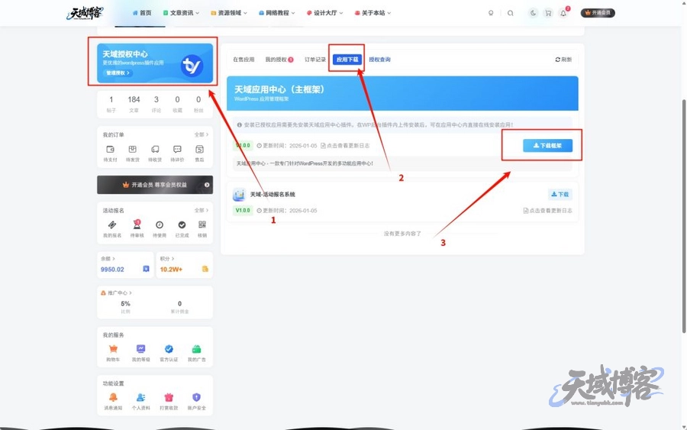This screenshot has height=430, width=687.
Task: Click the 0 粉丝 followers count
Action: pos(198,104)
